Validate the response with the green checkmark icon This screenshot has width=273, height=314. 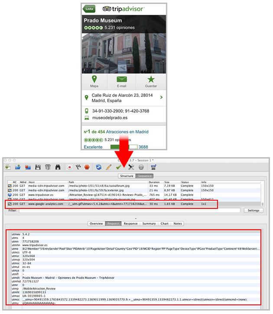[119, 167]
